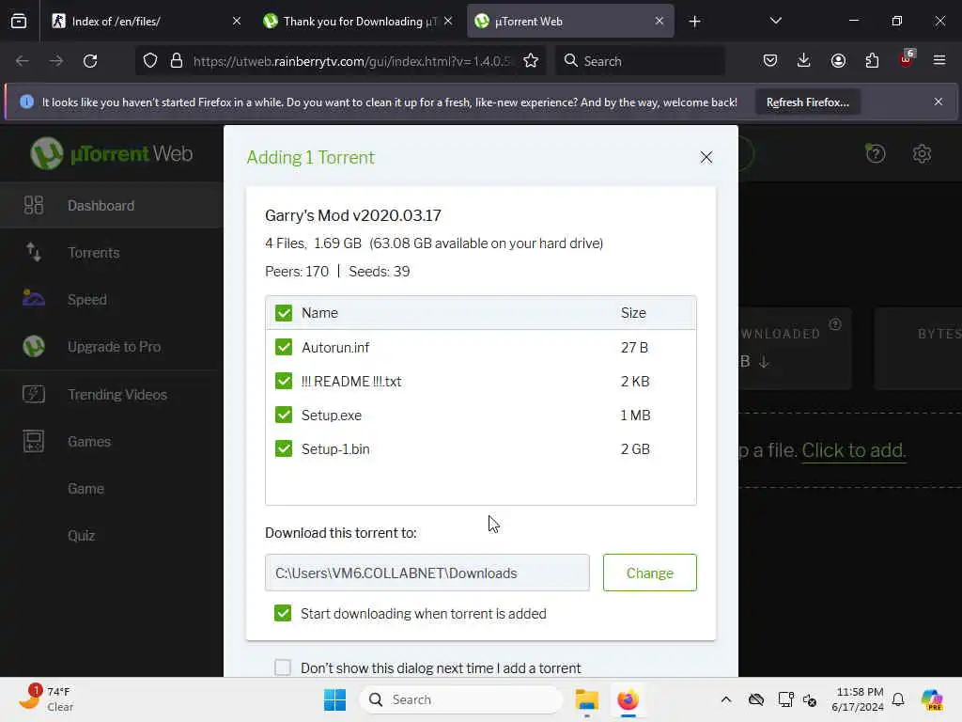
Task: Click the Change download folder button
Action: click(x=650, y=573)
